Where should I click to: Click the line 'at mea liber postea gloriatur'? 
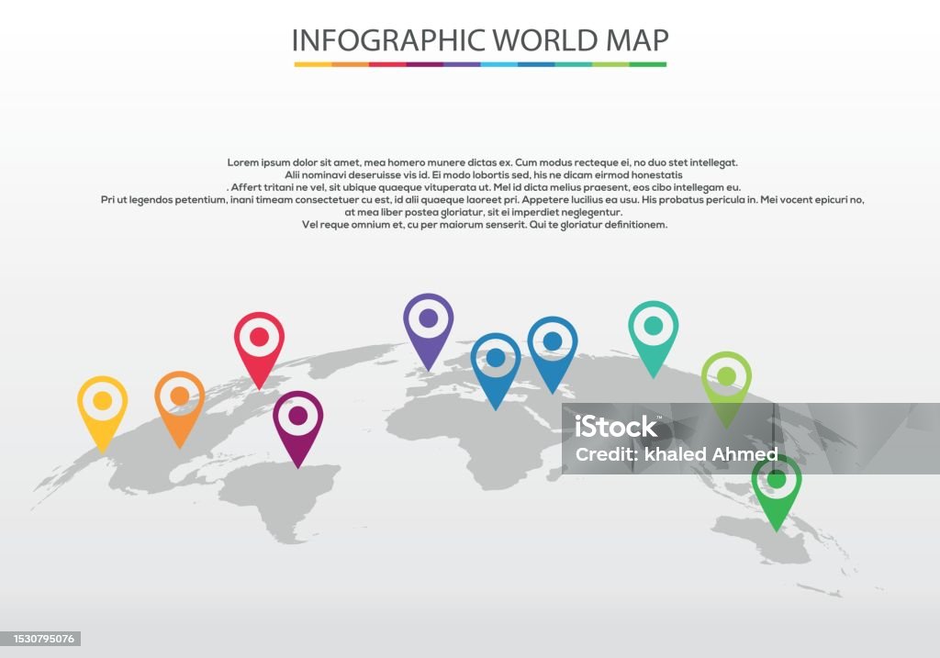tap(483, 212)
